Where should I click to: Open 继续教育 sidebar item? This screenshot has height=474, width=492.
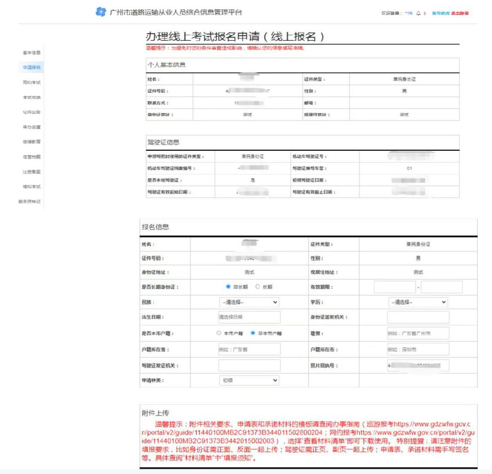[x=31, y=142]
